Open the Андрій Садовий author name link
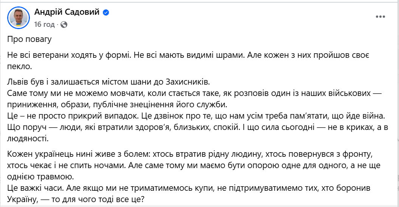 [x=67, y=12]
